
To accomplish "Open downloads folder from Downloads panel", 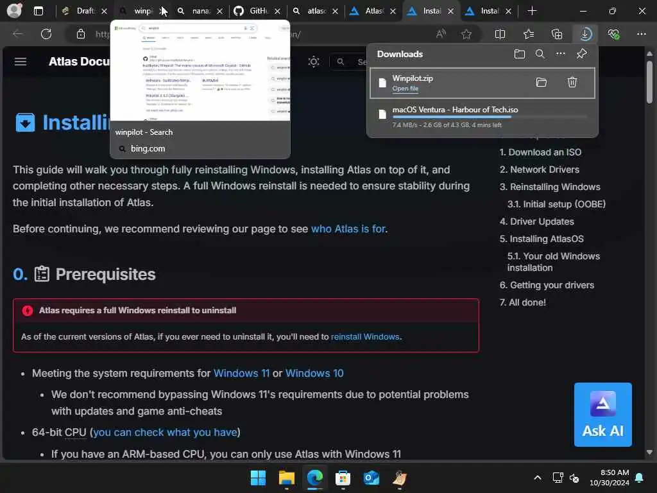I will [520, 54].
